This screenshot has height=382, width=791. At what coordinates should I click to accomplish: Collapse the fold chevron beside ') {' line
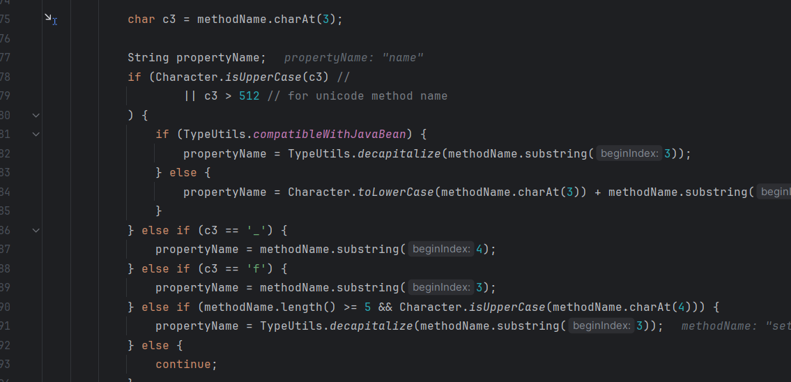pyautogui.click(x=36, y=115)
